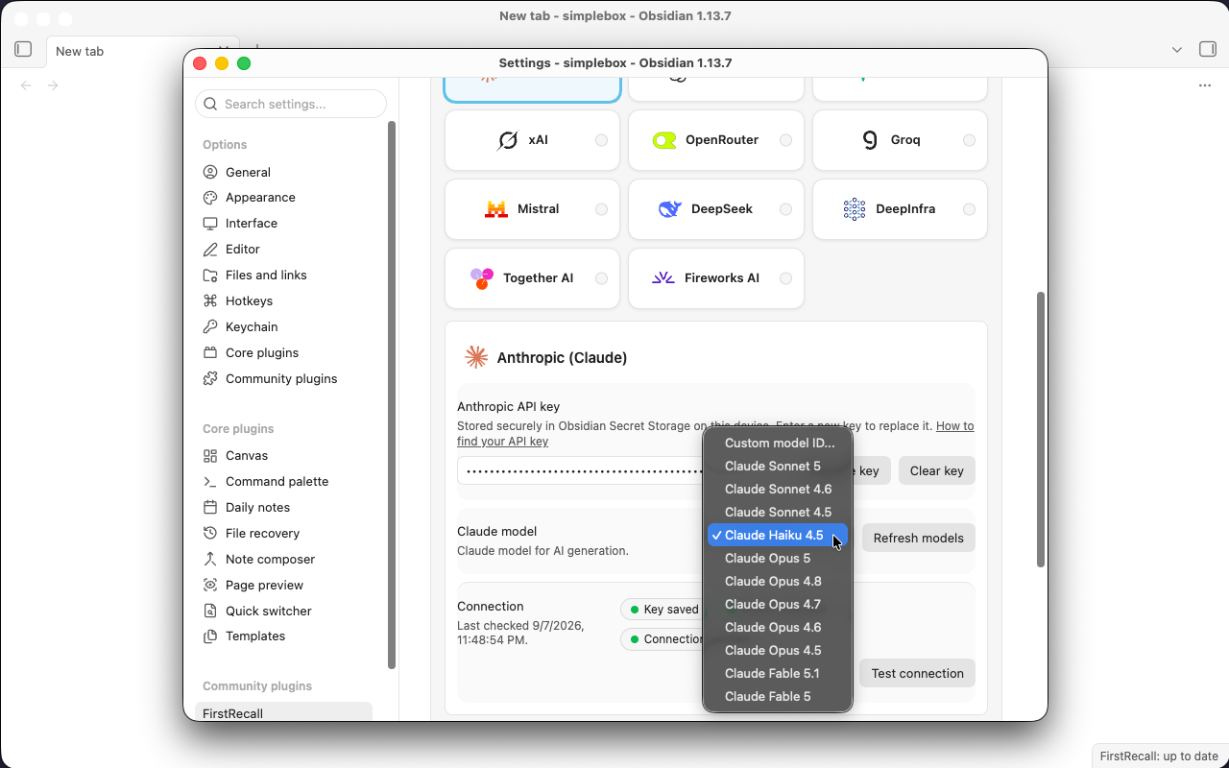The height and width of the screenshot is (768, 1229).
Task: Toggle left sidebar in main window
Action: click(x=24, y=49)
